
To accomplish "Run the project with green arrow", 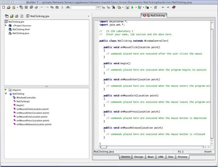I will pyautogui.click(x=132, y=7).
